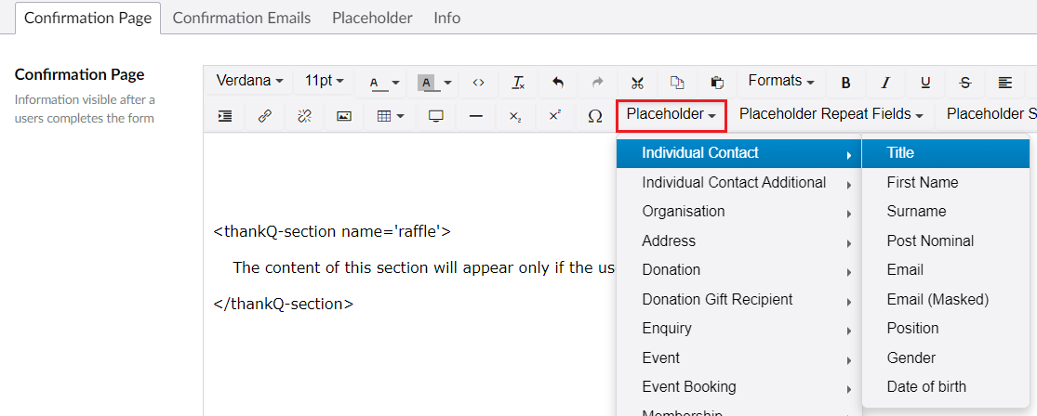
Task: Cut the selected text with scissors icon
Action: pyautogui.click(x=637, y=83)
